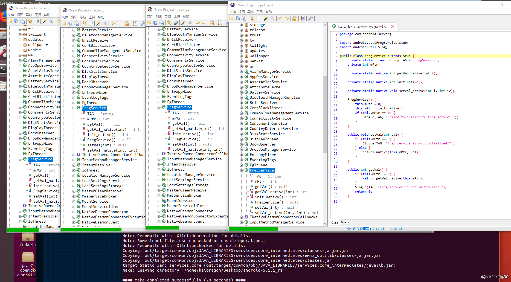Select init_native() in the second jadx window
Screen dimensions: 511x282
tap(101, 135)
